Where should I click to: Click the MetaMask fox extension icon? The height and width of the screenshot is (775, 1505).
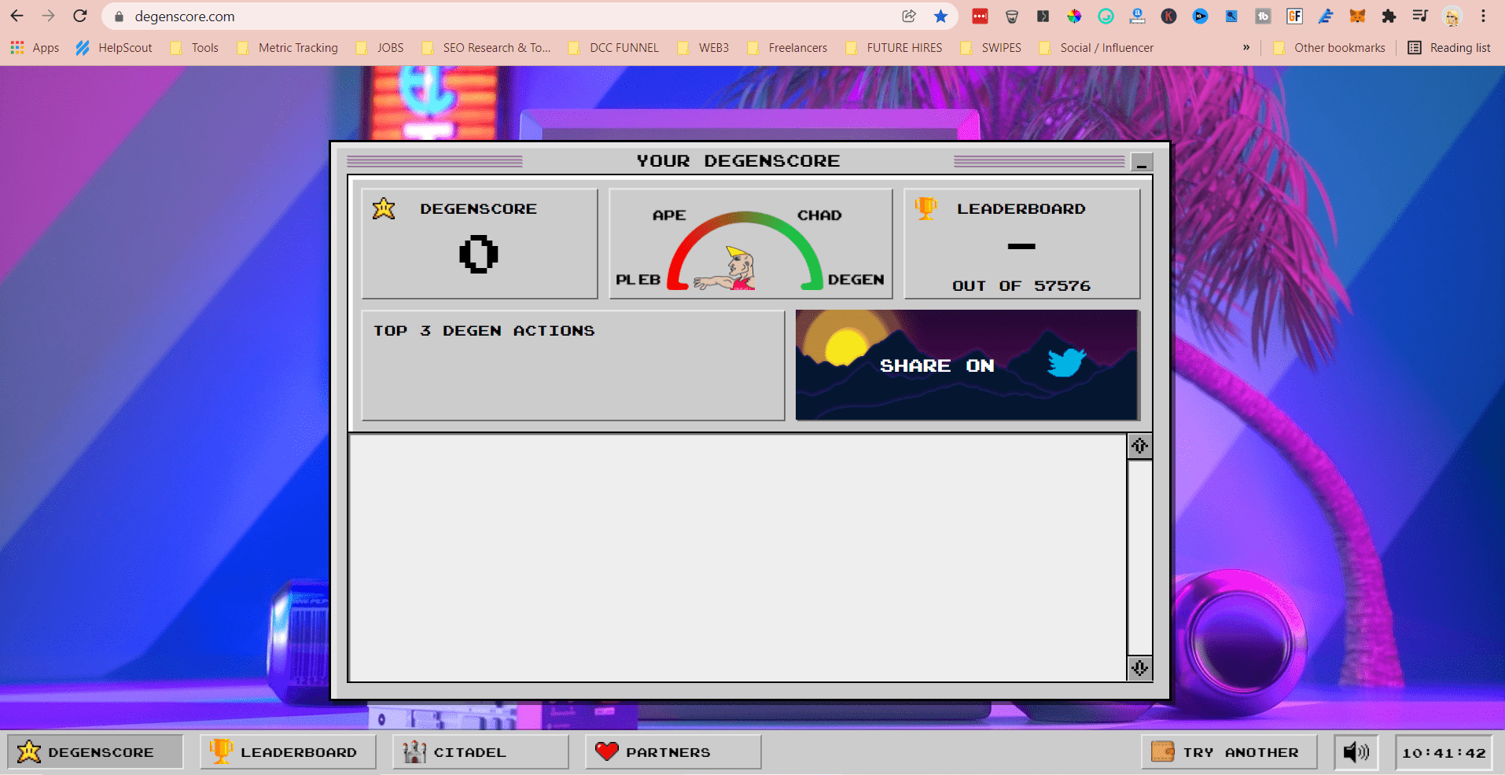click(1357, 17)
